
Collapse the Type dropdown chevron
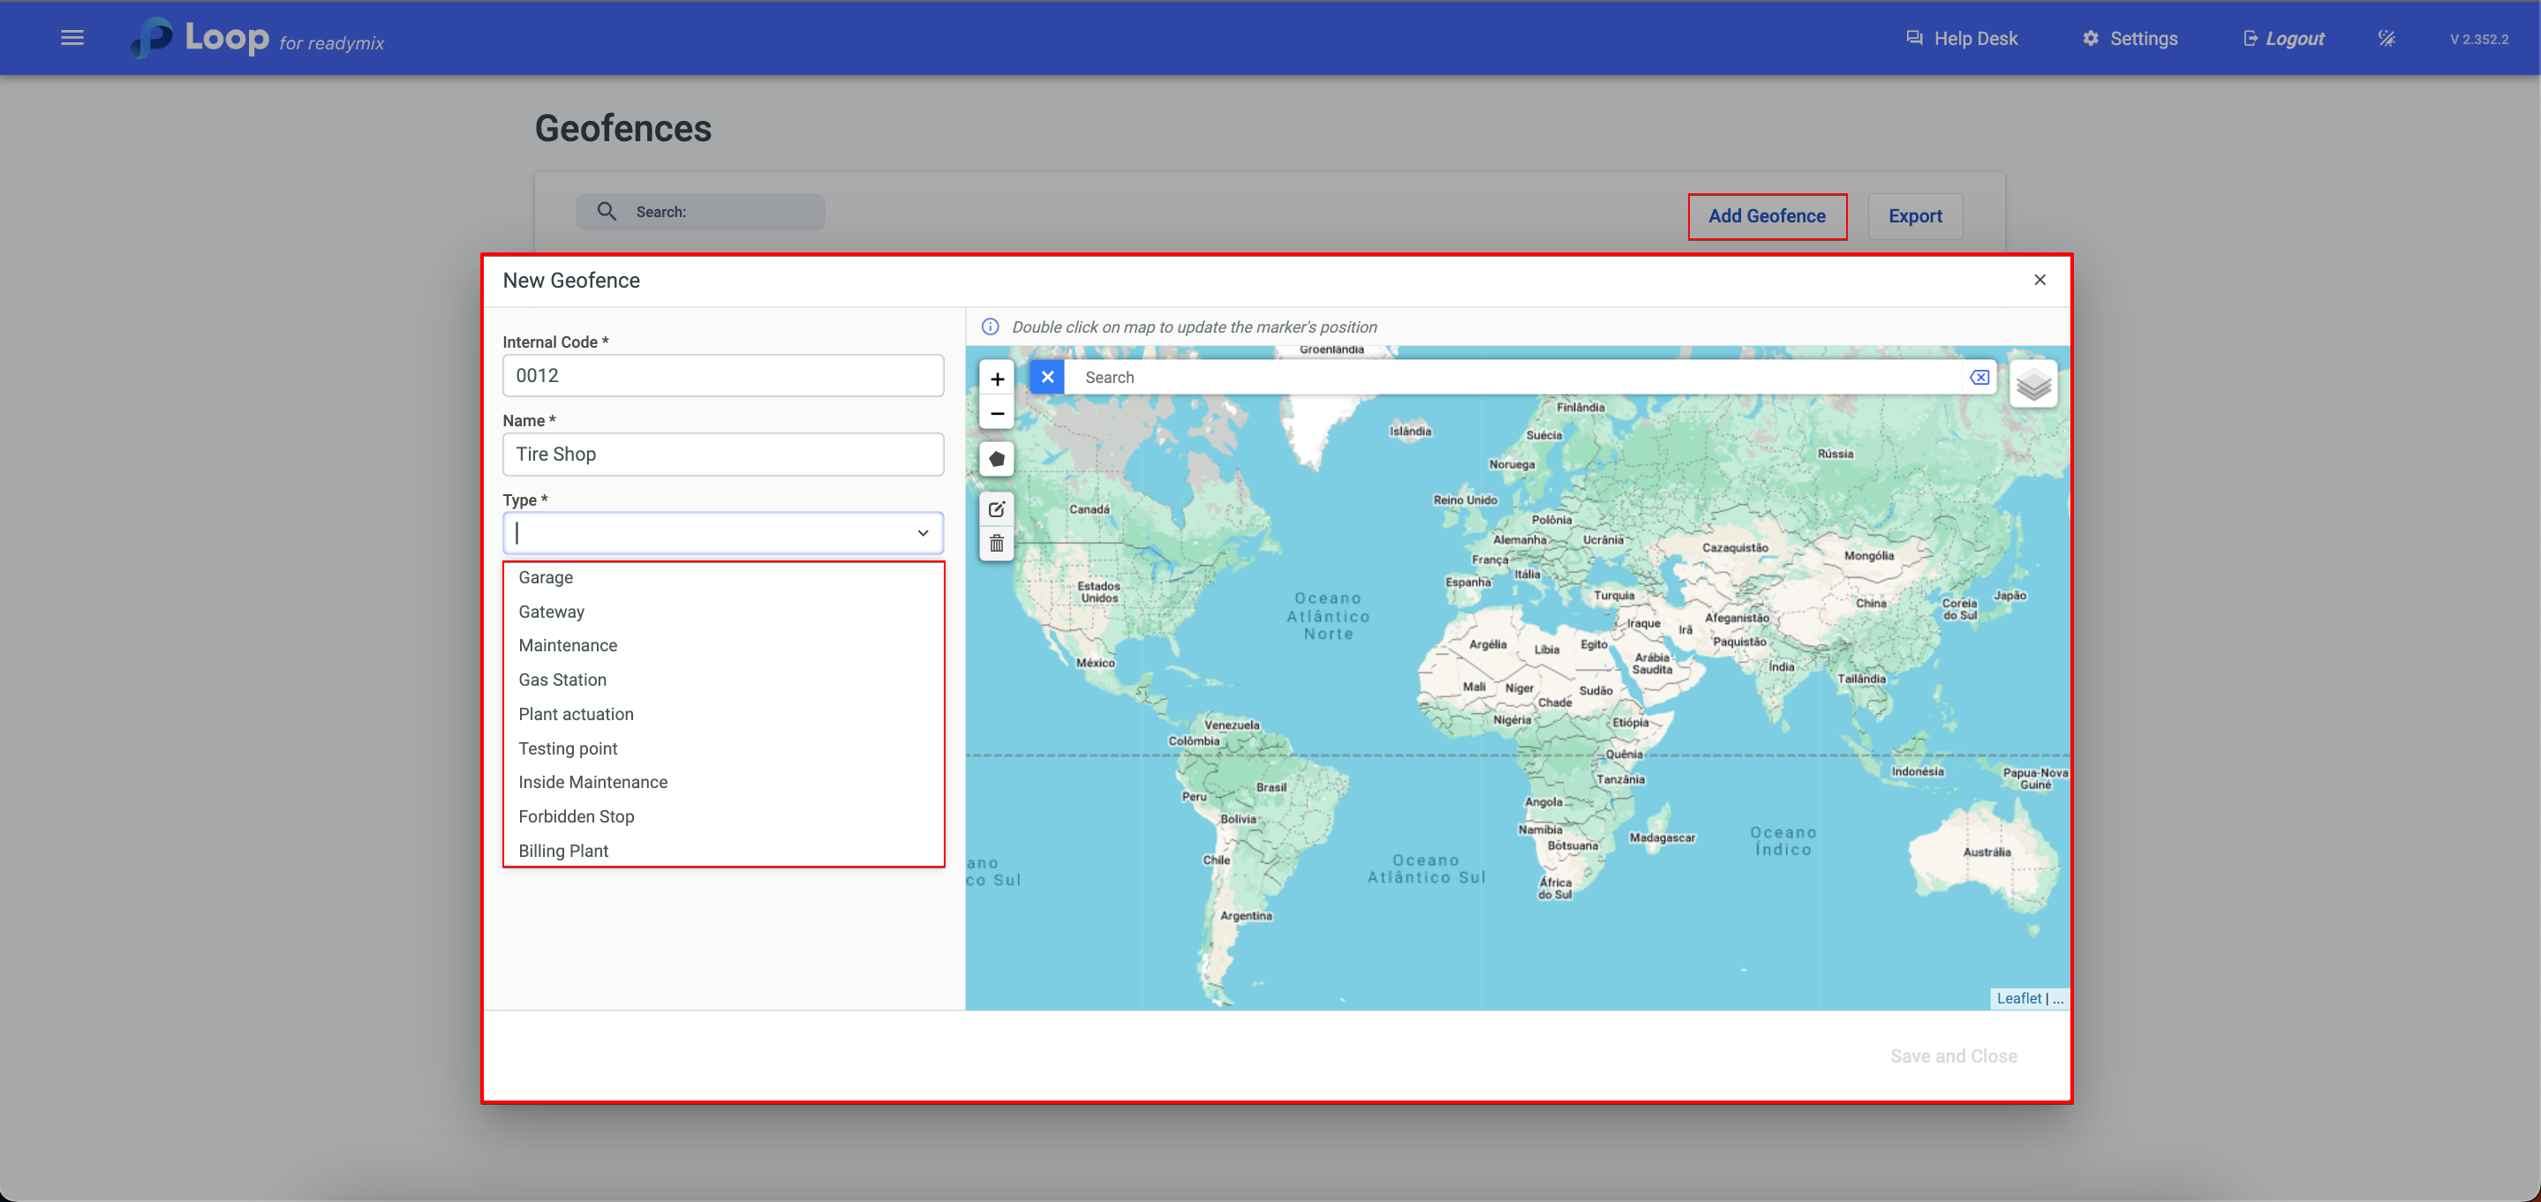pyautogui.click(x=923, y=532)
